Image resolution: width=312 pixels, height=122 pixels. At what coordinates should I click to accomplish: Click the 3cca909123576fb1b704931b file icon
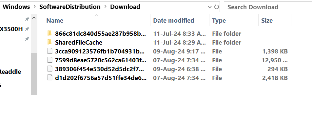click(49, 51)
